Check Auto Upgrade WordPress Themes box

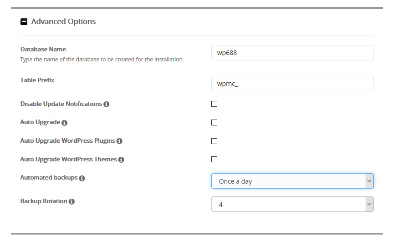tap(214, 160)
